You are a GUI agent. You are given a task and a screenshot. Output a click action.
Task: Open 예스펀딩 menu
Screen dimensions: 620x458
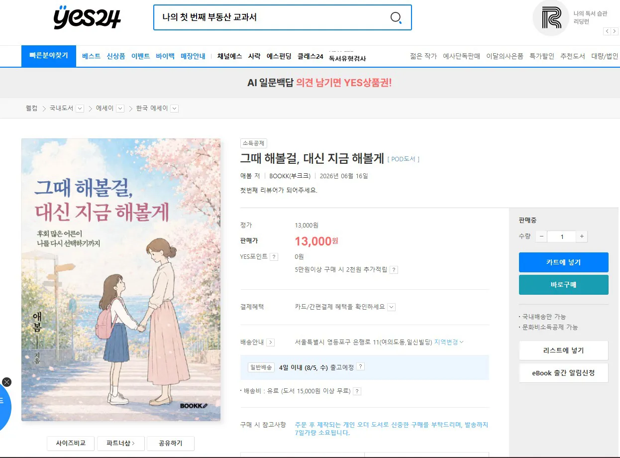point(279,56)
